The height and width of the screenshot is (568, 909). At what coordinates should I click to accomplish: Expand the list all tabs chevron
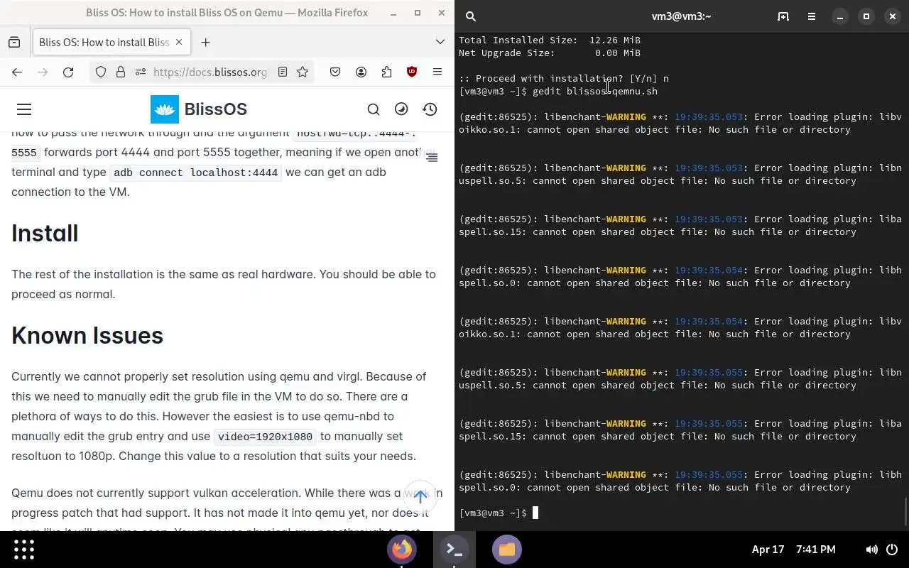[440, 43]
